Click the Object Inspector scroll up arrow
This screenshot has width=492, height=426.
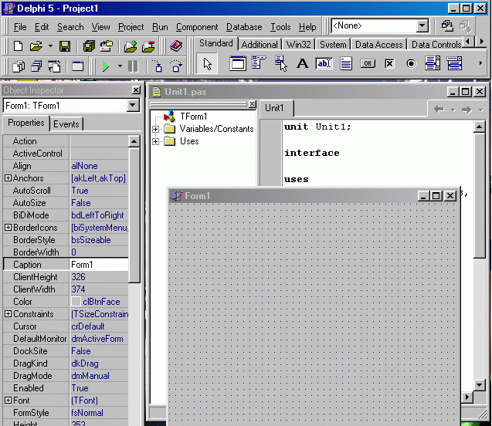134,141
